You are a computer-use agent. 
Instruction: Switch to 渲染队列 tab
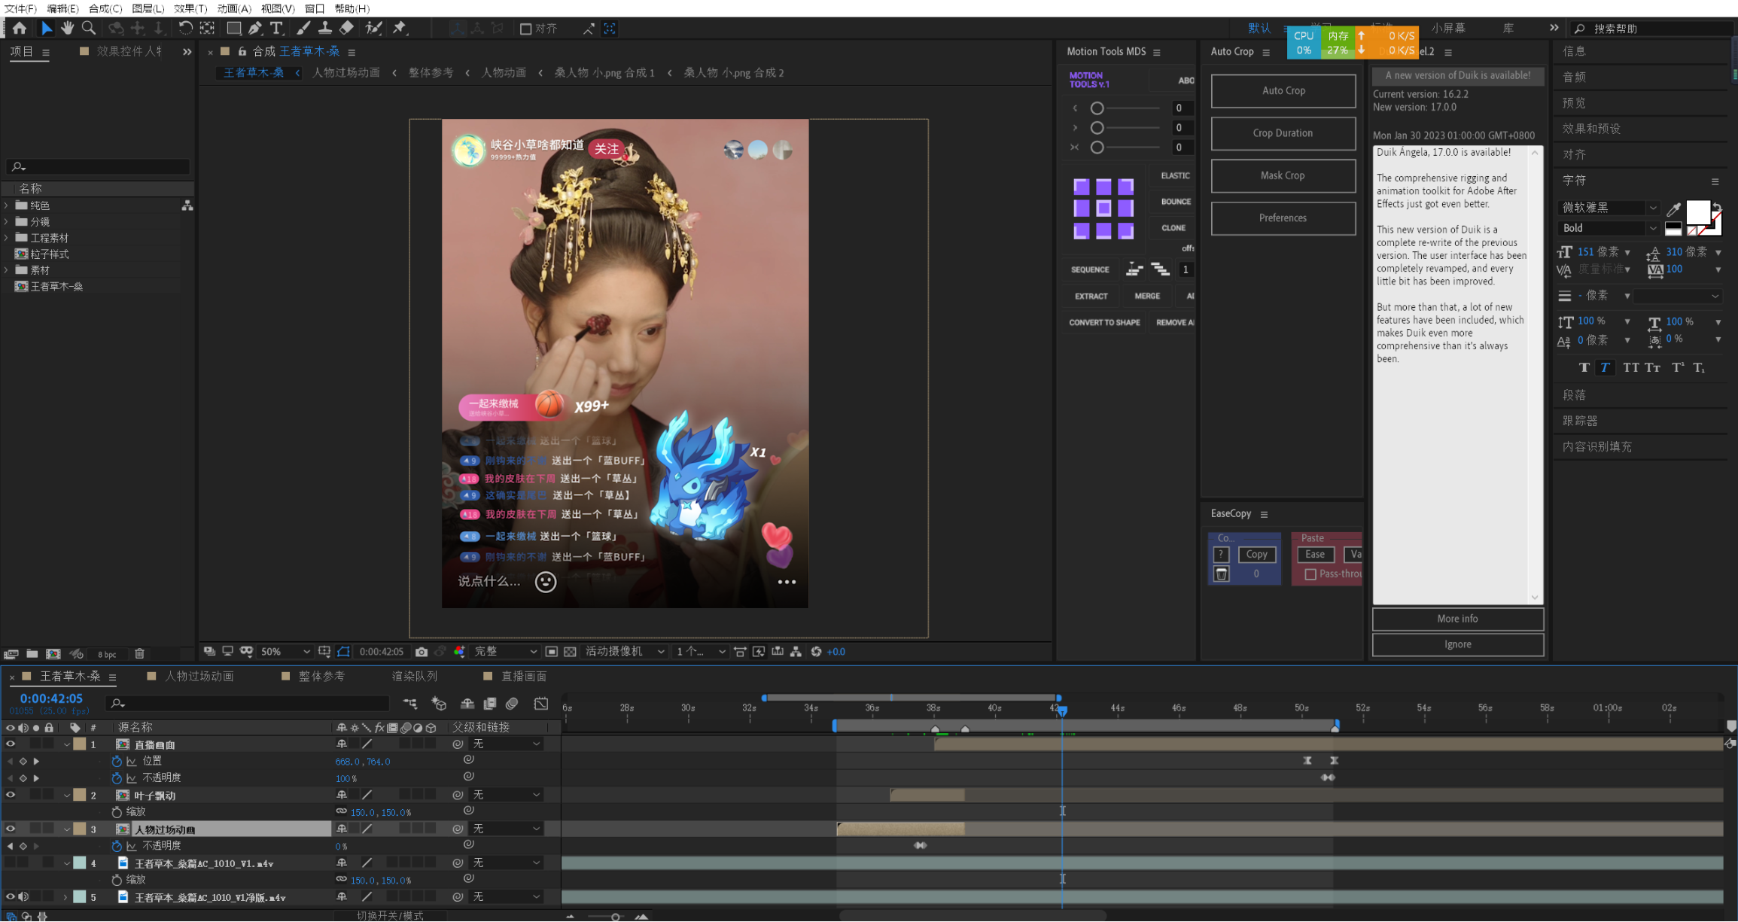tap(414, 676)
